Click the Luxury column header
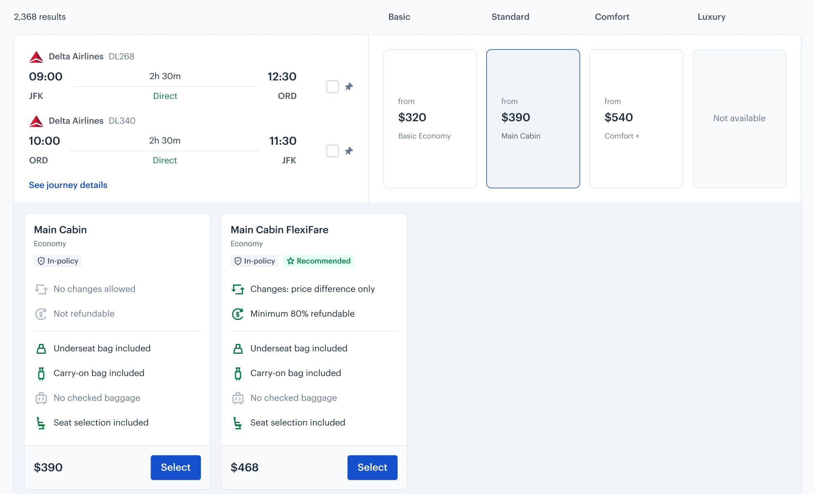Screen dimensions: 815x494 click(x=711, y=17)
